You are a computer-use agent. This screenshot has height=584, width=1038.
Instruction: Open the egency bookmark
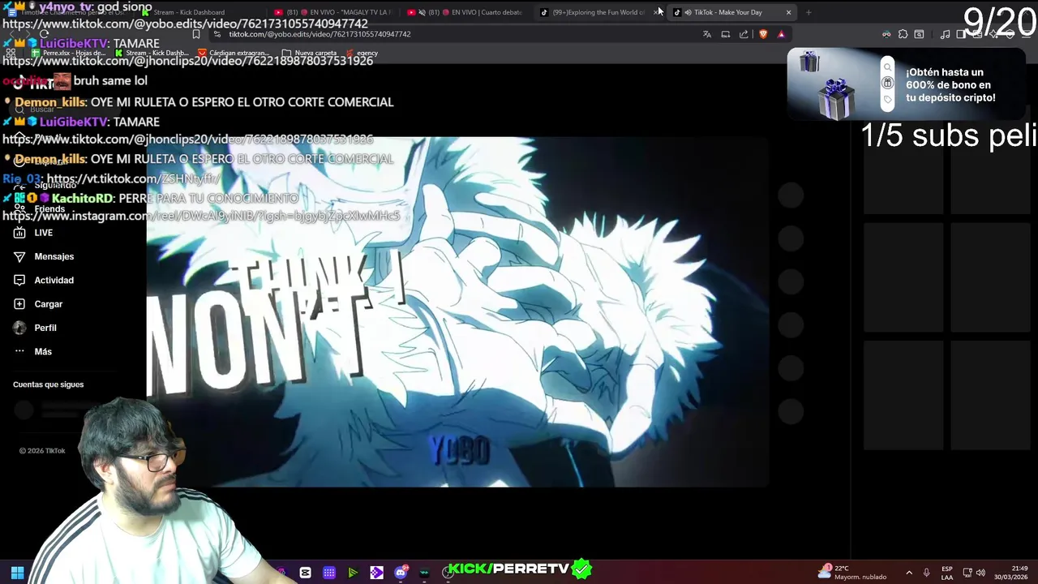362,53
